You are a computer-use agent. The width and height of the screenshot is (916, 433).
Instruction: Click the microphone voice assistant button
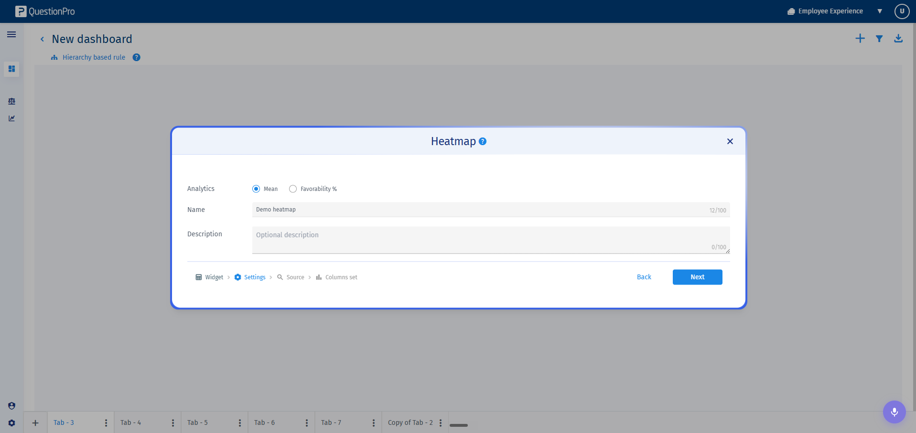pyautogui.click(x=894, y=412)
